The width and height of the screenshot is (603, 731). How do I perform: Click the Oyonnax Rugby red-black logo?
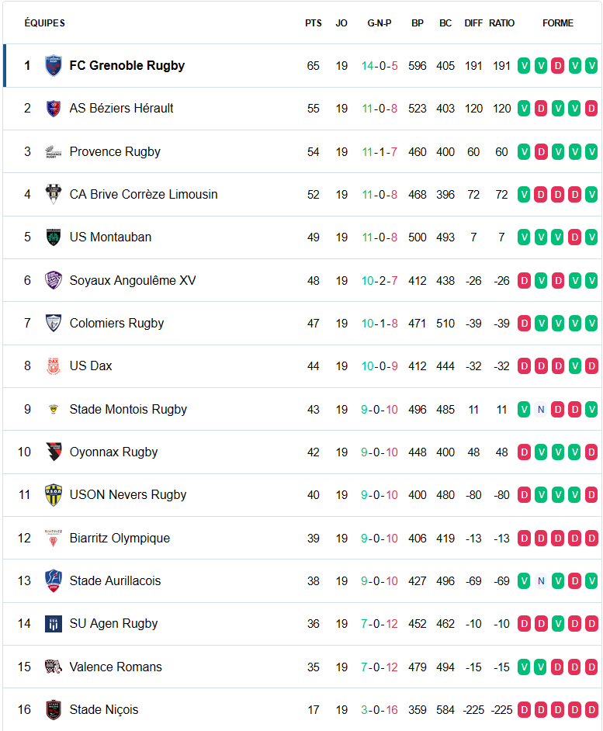tap(54, 452)
